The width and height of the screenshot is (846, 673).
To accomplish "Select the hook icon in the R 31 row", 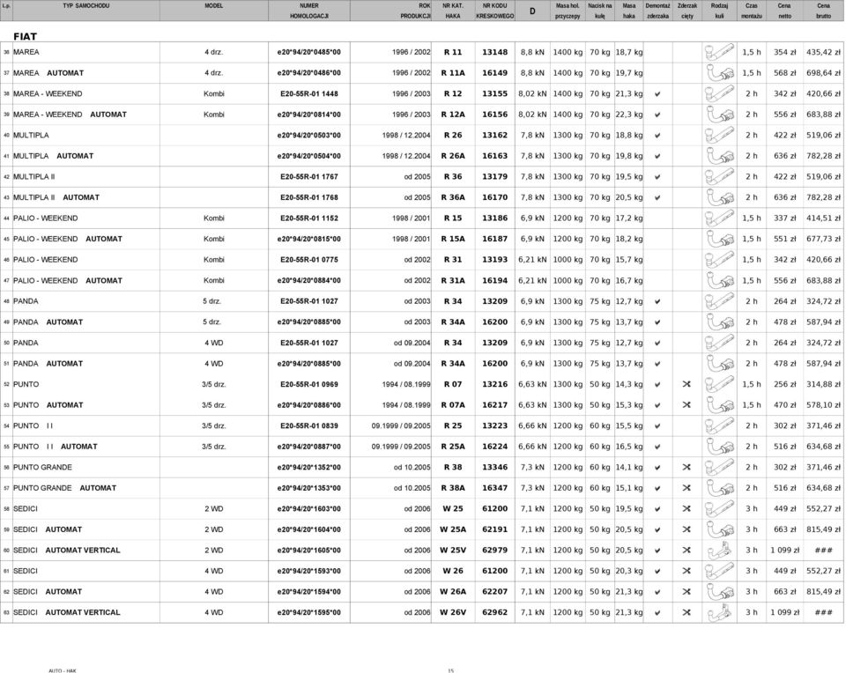I will point(719,260).
